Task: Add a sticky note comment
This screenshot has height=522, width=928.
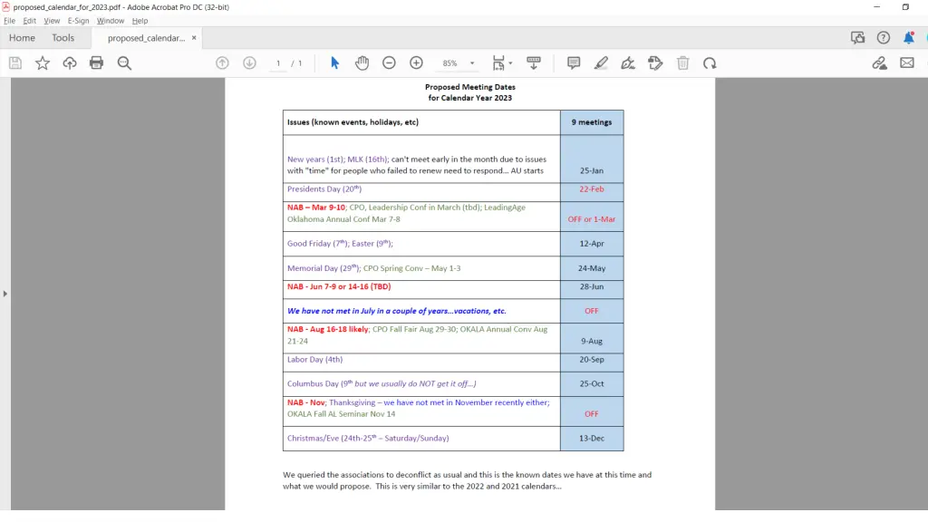Action: coord(574,63)
